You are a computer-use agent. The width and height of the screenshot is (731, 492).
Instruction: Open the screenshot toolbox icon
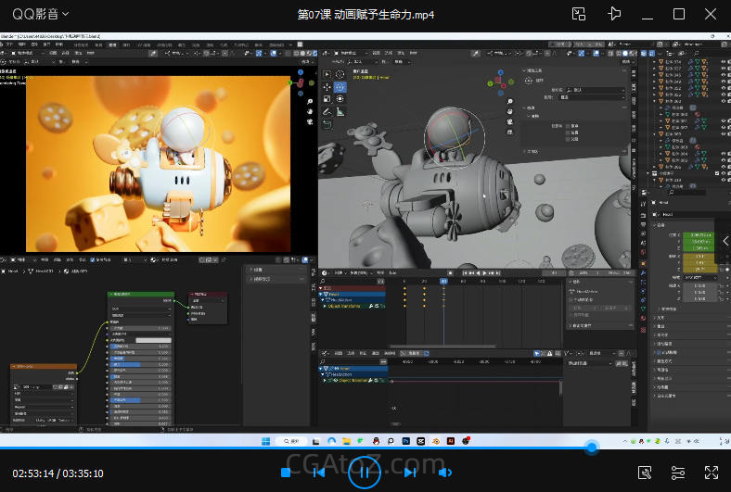[646, 473]
